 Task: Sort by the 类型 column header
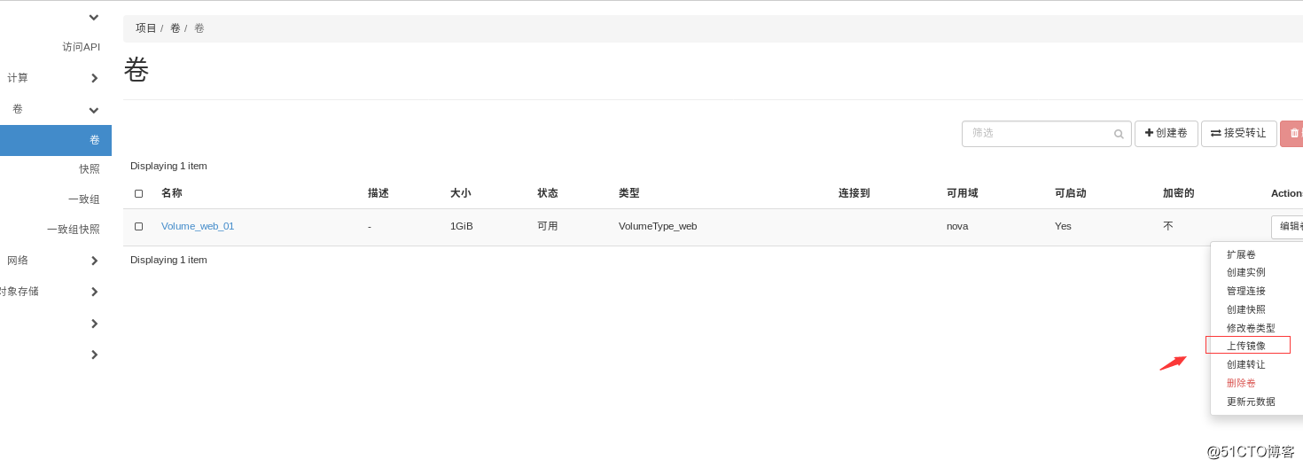tap(628, 193)
